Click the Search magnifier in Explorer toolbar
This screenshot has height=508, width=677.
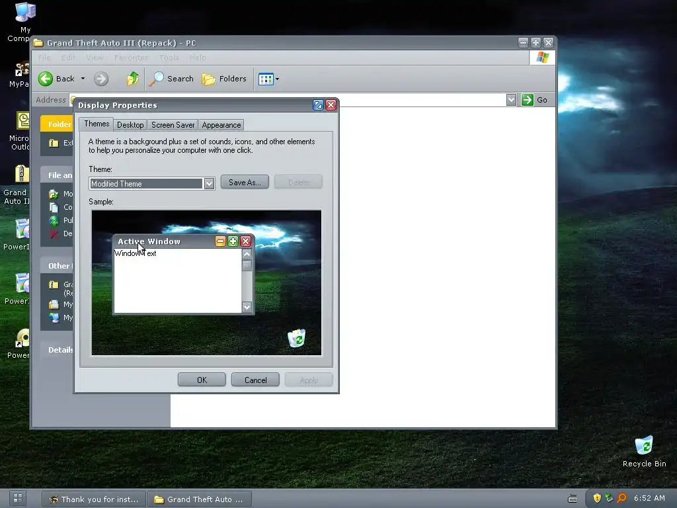[x=156, y=79]
